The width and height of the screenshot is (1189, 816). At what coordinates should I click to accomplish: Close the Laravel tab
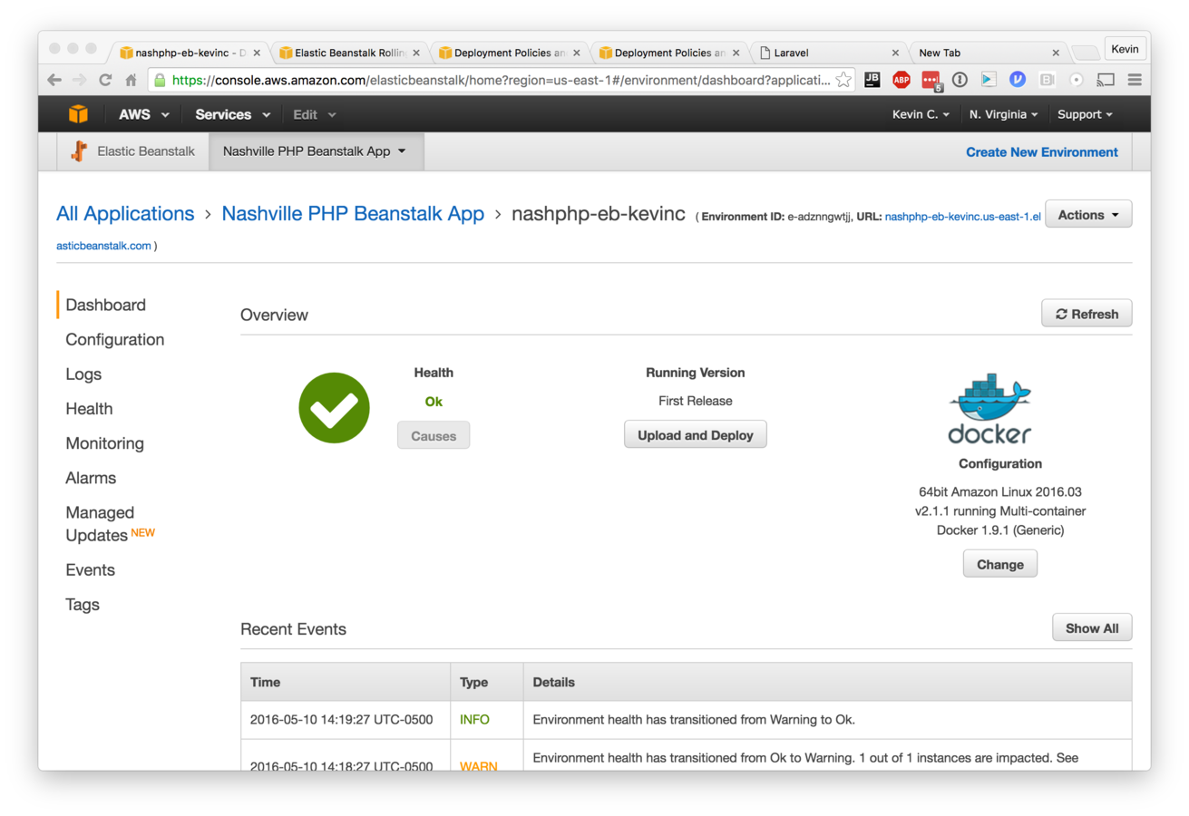click(896, 53)
